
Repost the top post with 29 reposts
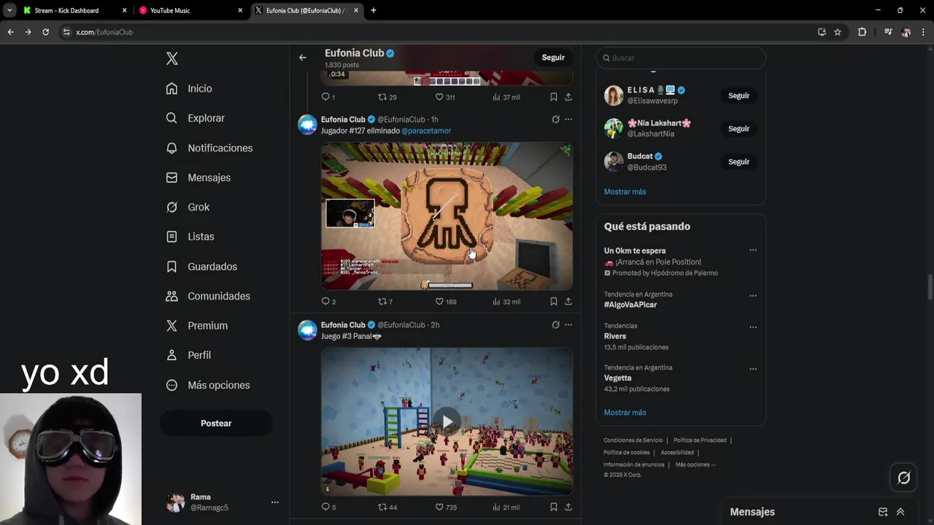pyautogui.click(x=387, y=97)
